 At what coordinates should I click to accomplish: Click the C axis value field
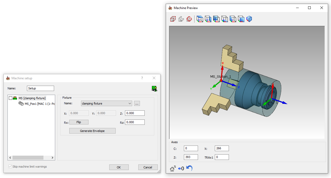(x=191, y=148)
